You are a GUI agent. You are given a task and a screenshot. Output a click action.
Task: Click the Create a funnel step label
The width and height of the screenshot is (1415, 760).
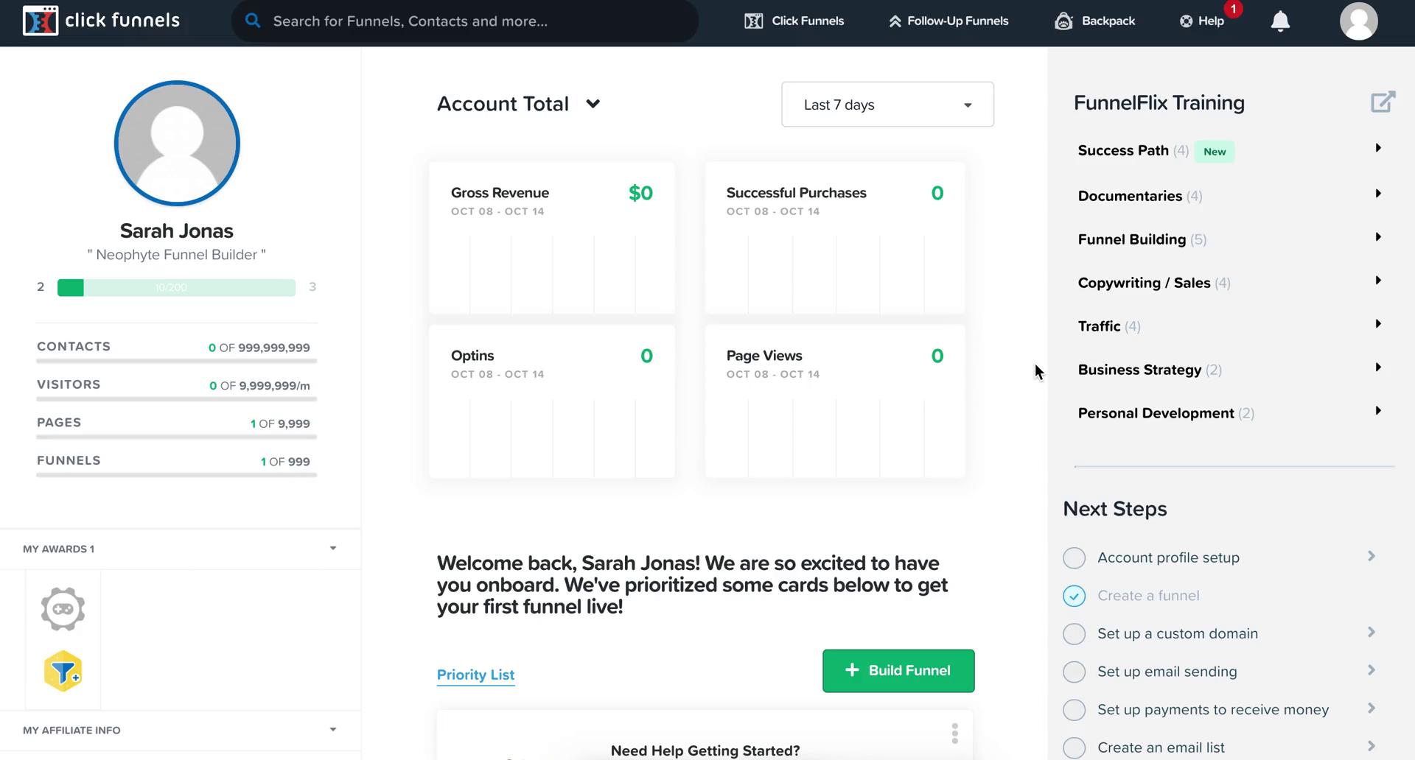[1148, 596]
